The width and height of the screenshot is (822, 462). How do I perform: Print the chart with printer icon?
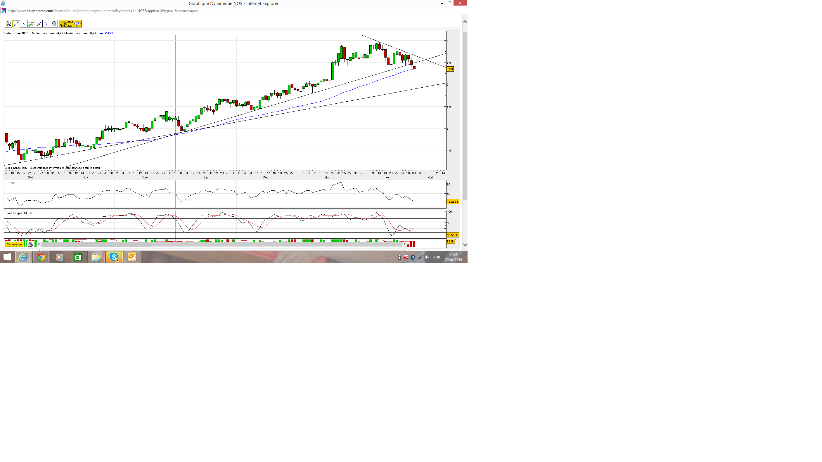[30, 244]
